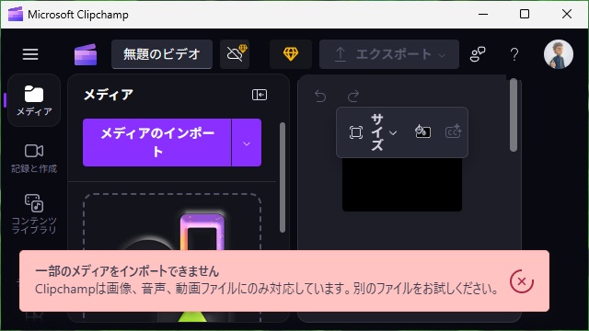Open the background color fill icon
Viewport: 589px width, 331px height.
pyautogui.click(x=422, y=131)
